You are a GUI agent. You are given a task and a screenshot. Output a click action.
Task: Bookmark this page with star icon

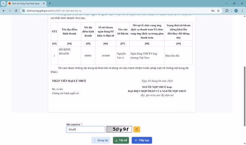tap(219, 11)
